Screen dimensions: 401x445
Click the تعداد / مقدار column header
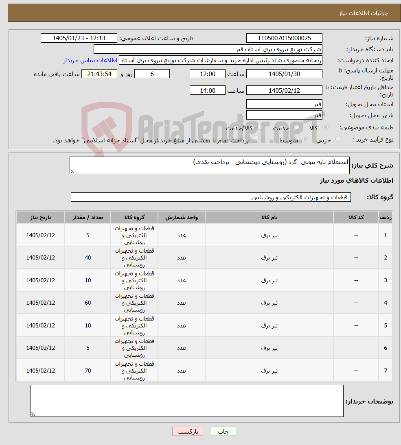pos(88,217)
